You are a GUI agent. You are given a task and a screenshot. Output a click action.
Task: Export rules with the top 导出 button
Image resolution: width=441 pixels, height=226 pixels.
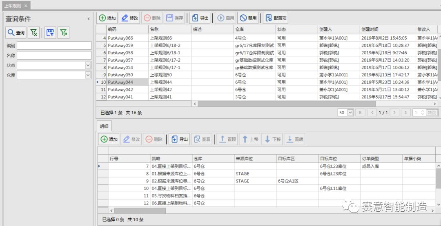coord(200,18)
